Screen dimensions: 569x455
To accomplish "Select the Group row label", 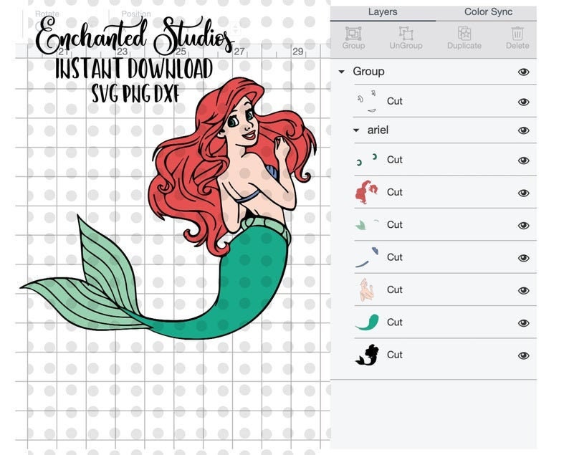I will click(x=368, y=72).
